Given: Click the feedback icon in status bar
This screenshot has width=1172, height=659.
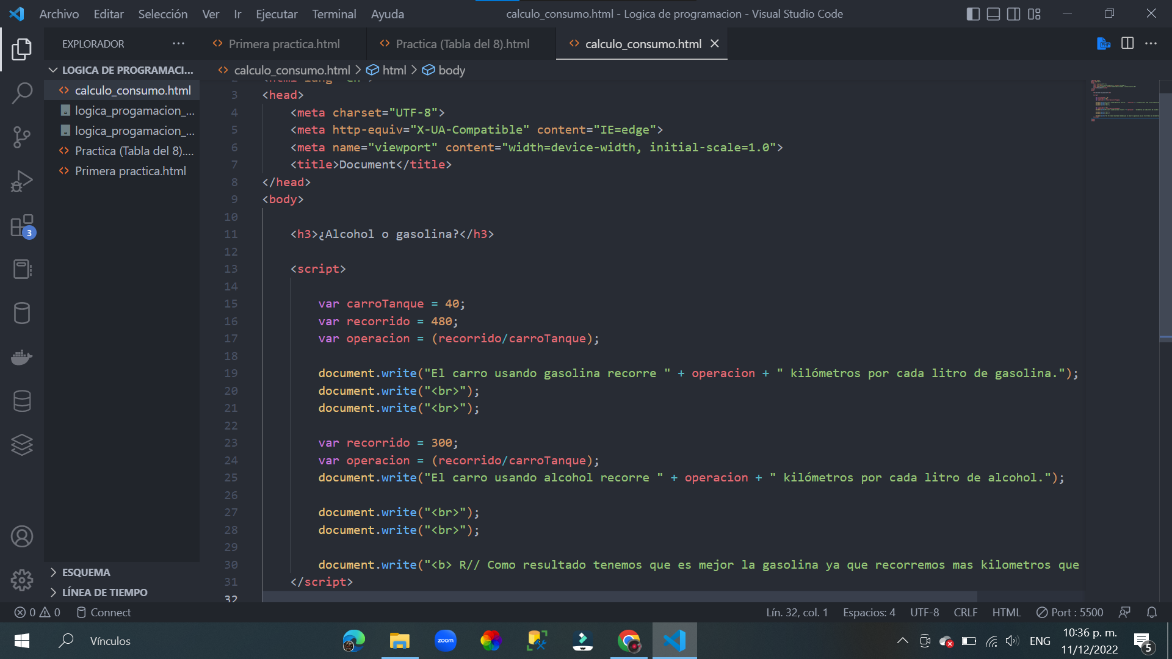Looking at the screenshot, I should pyautogui.click(x=1124, y=612).
